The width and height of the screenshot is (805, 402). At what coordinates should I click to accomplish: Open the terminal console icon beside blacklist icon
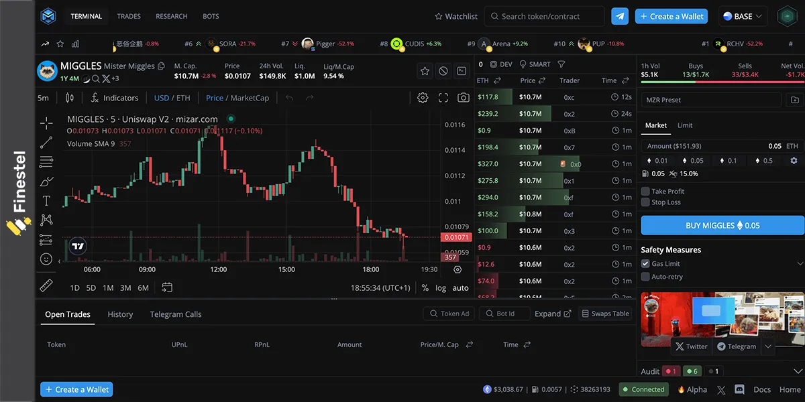(462, 70)
